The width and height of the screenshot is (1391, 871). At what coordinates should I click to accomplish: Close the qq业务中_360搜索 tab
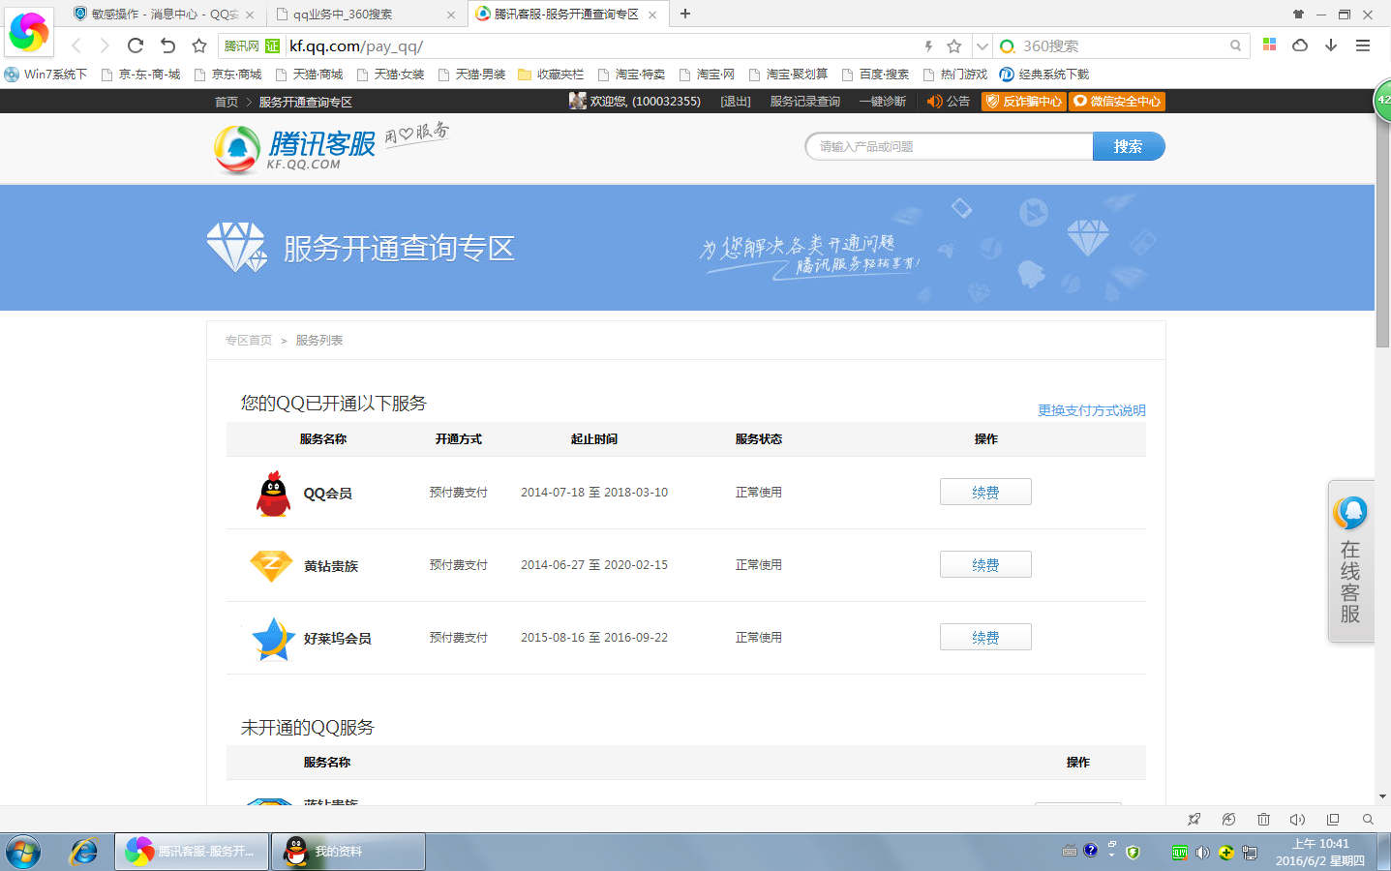pos(451,15)
